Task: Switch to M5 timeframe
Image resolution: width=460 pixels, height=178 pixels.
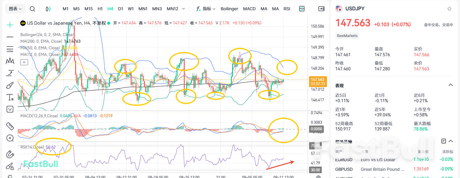Action: 76,9
